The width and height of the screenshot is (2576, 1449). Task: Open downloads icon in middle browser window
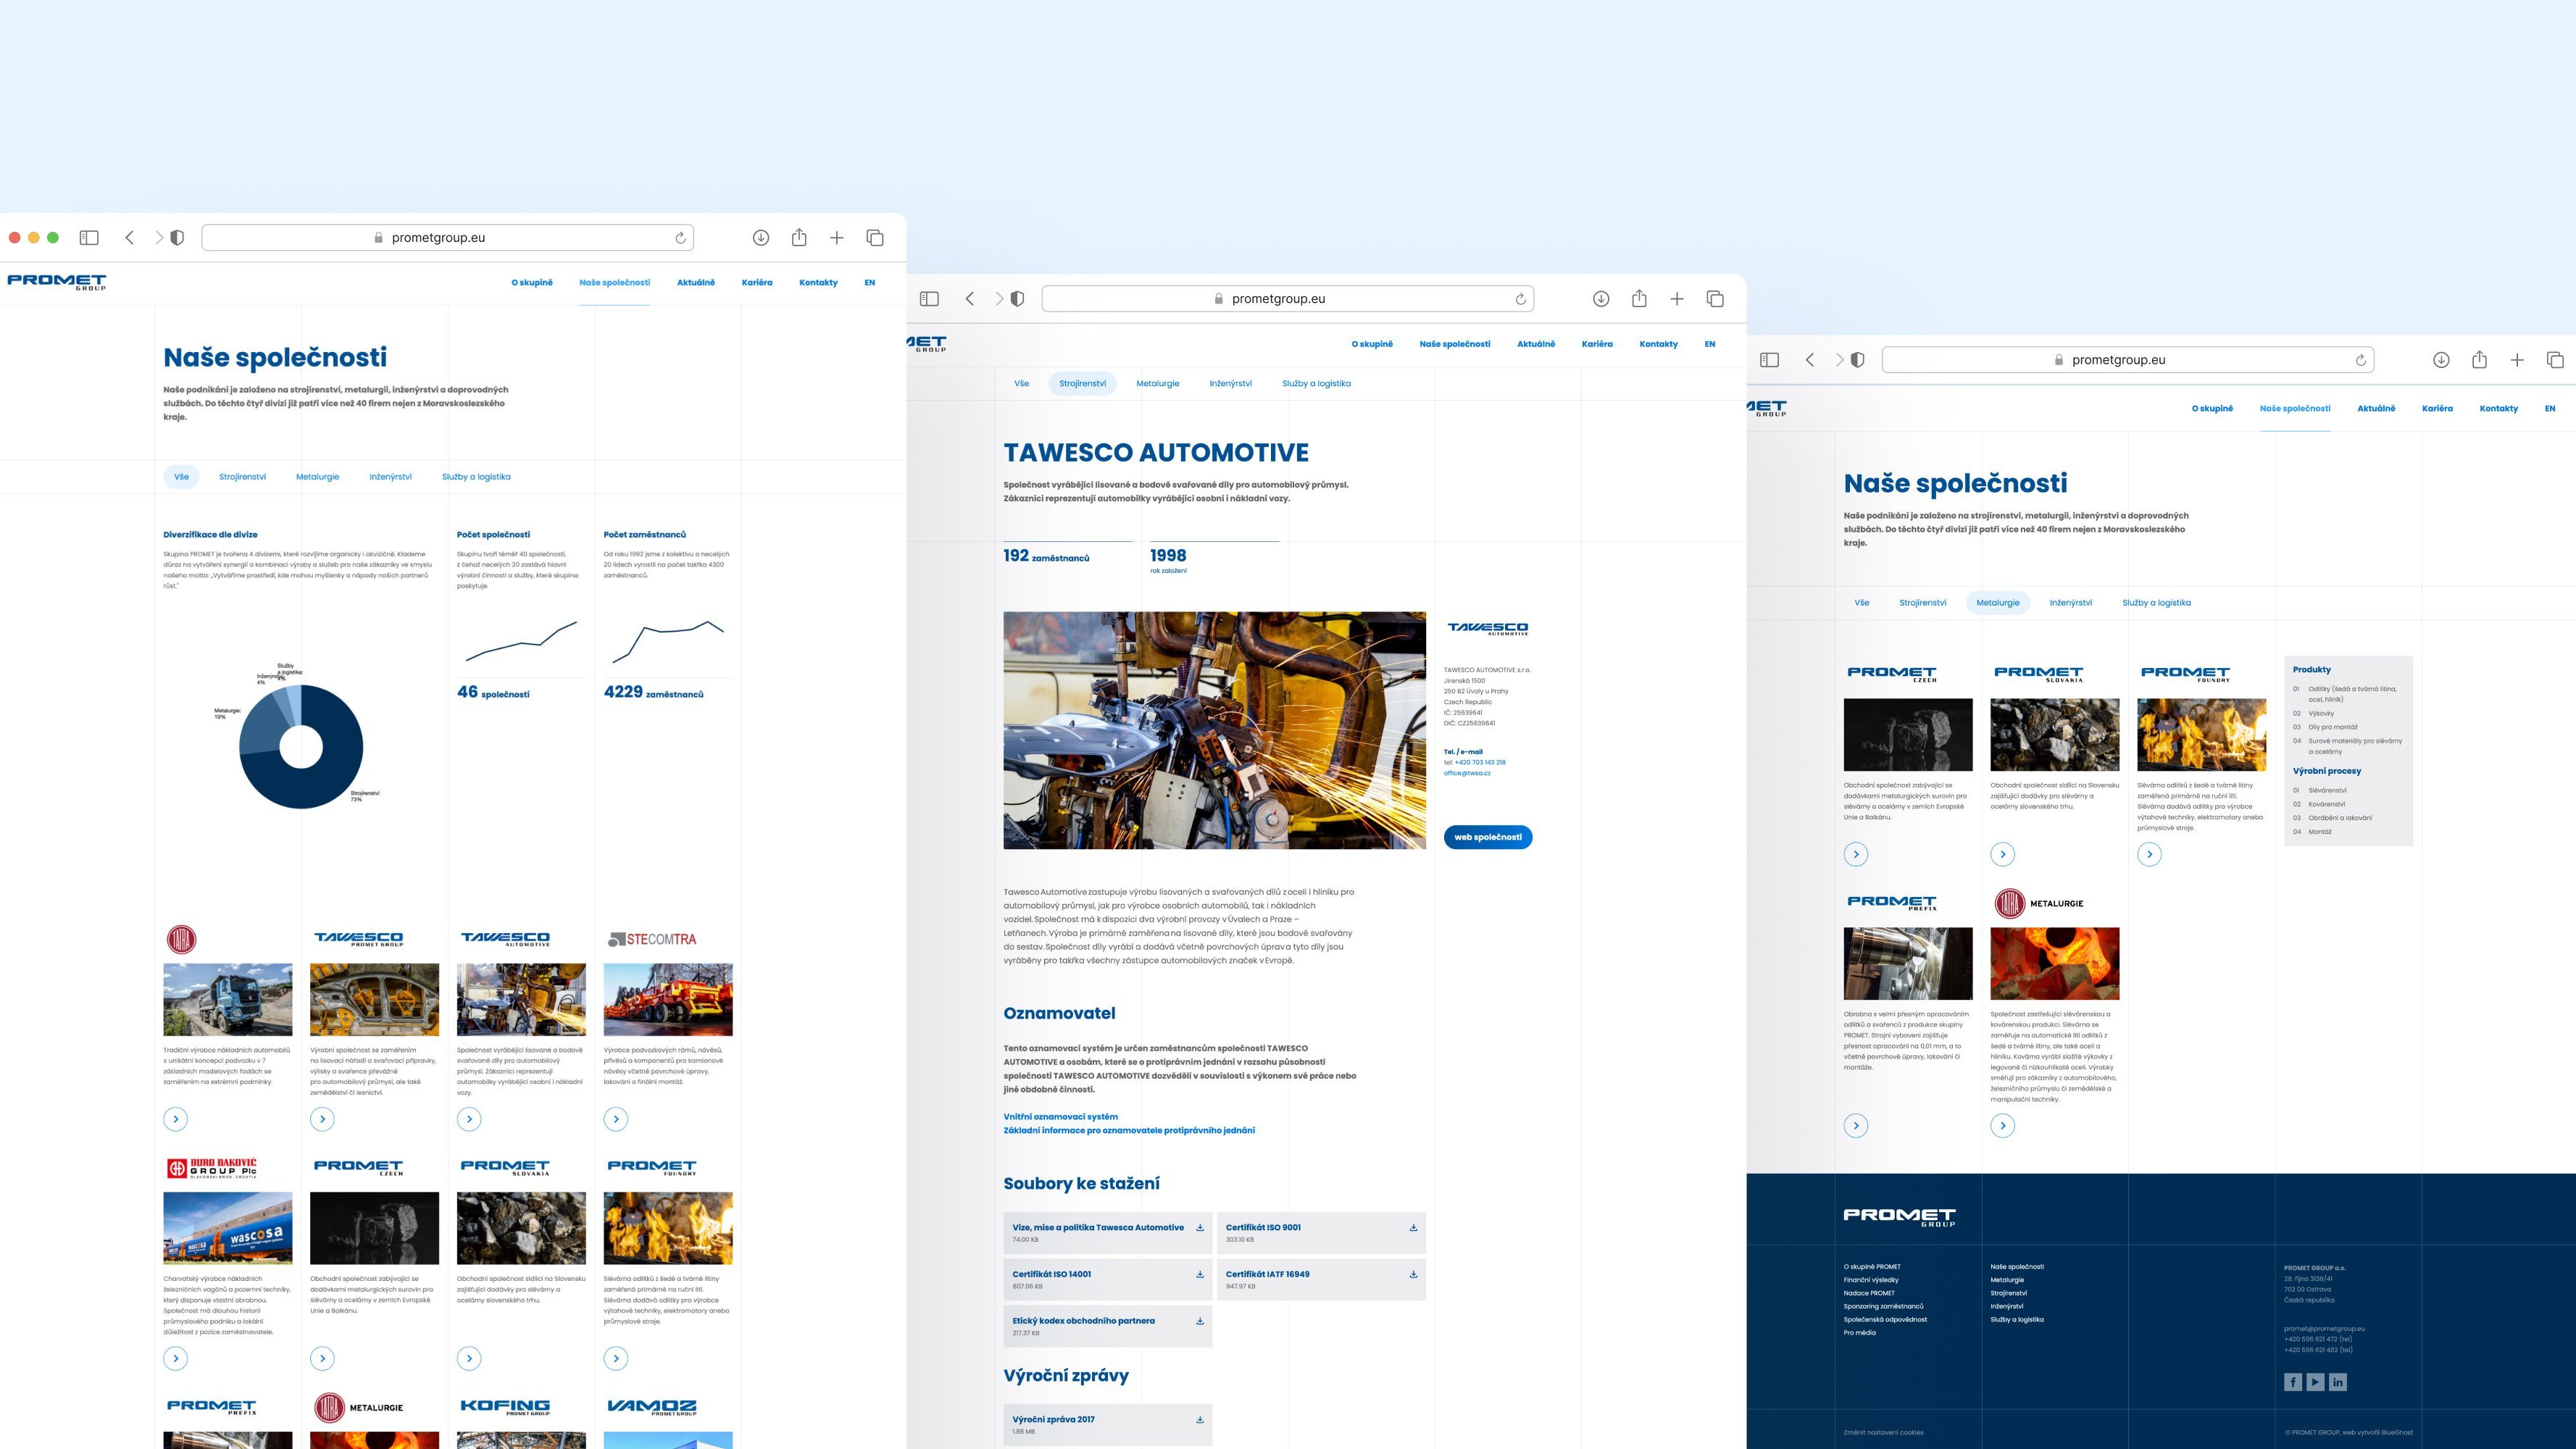1601,298
